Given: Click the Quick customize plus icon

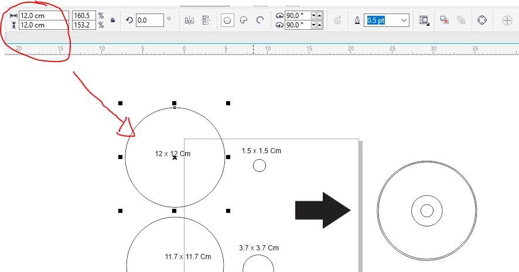Looking at the screenshot, I should point(507,20).
